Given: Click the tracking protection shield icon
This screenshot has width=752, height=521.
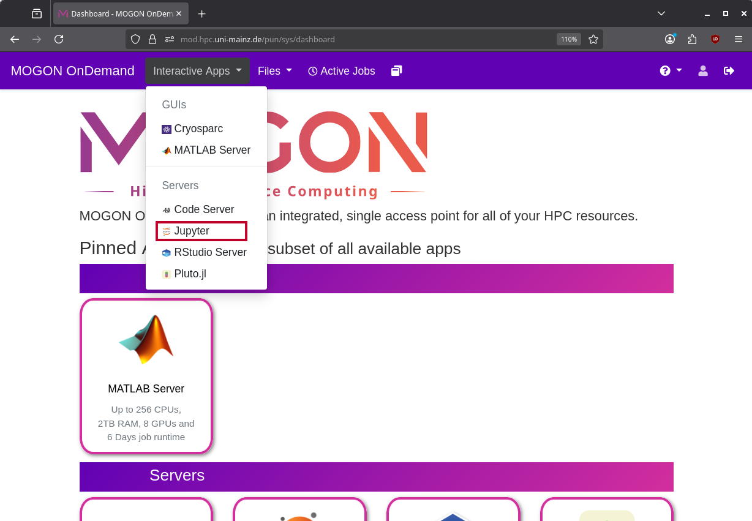Looking at the screenshot, I should click(135, 39).
